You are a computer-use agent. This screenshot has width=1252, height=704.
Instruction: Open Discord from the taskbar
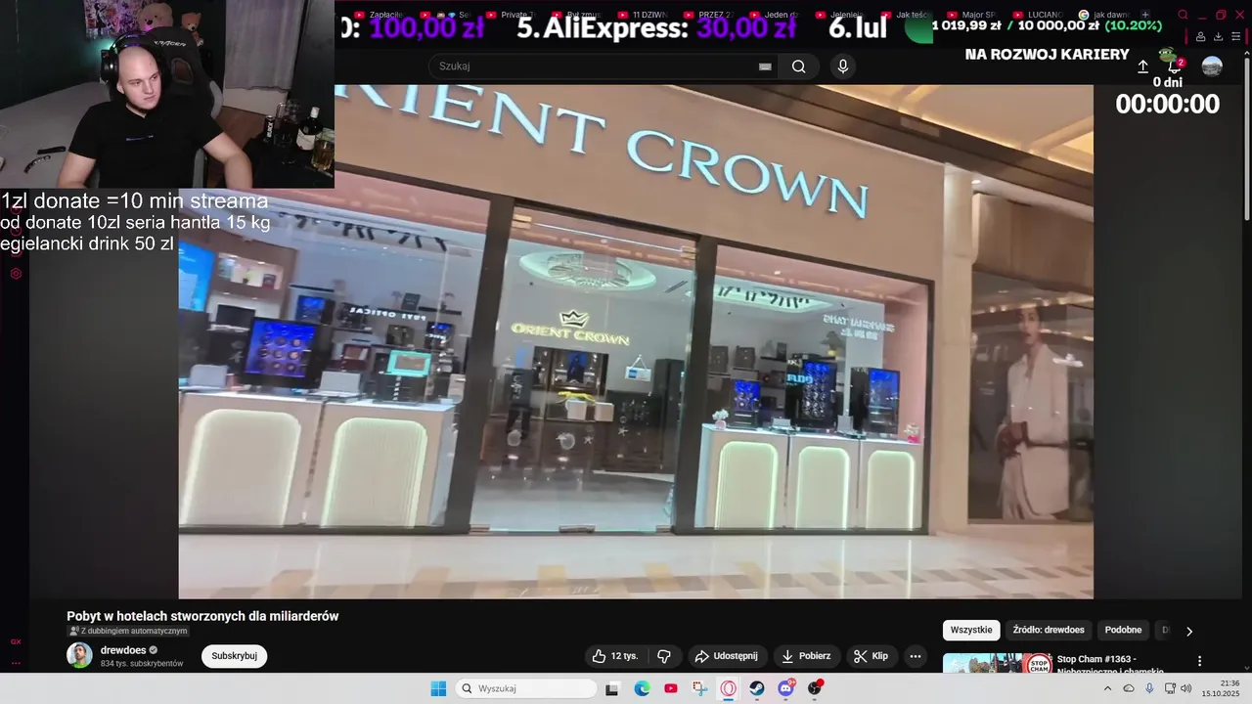point(785,688)
